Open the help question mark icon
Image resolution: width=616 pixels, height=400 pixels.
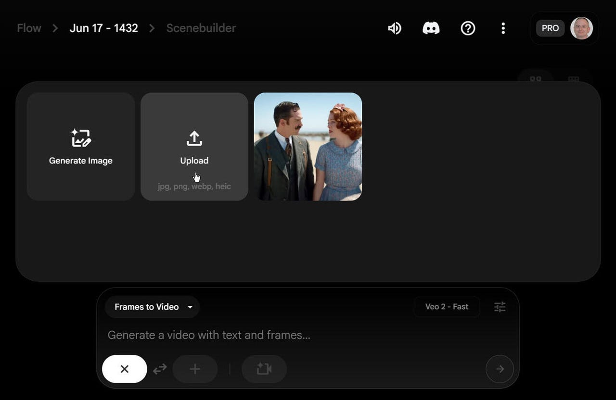tap(468, 28)
